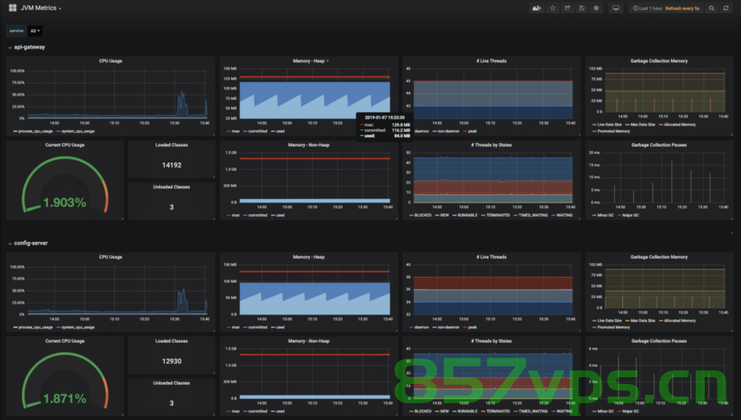
Task: Click the monitor icon to cycle view mode
Action: [616, 8]
